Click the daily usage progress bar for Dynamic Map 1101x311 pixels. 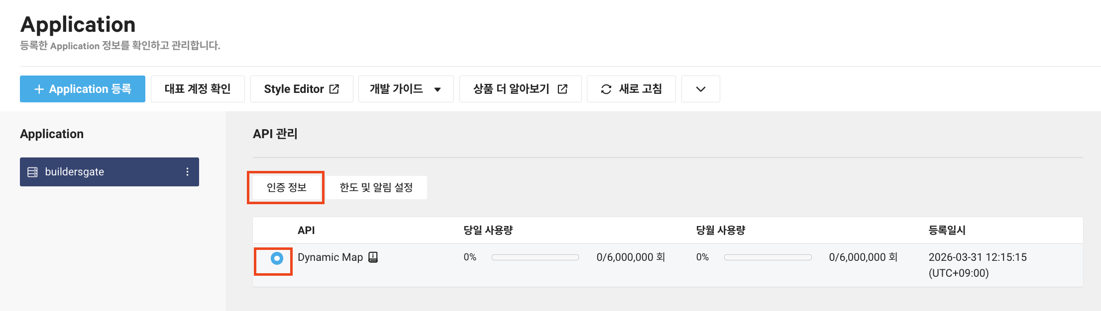point(535,257)
